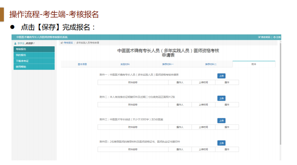297x165 pixels.
Task: Select the 附件 tab
Action: [x=254, y=64]
